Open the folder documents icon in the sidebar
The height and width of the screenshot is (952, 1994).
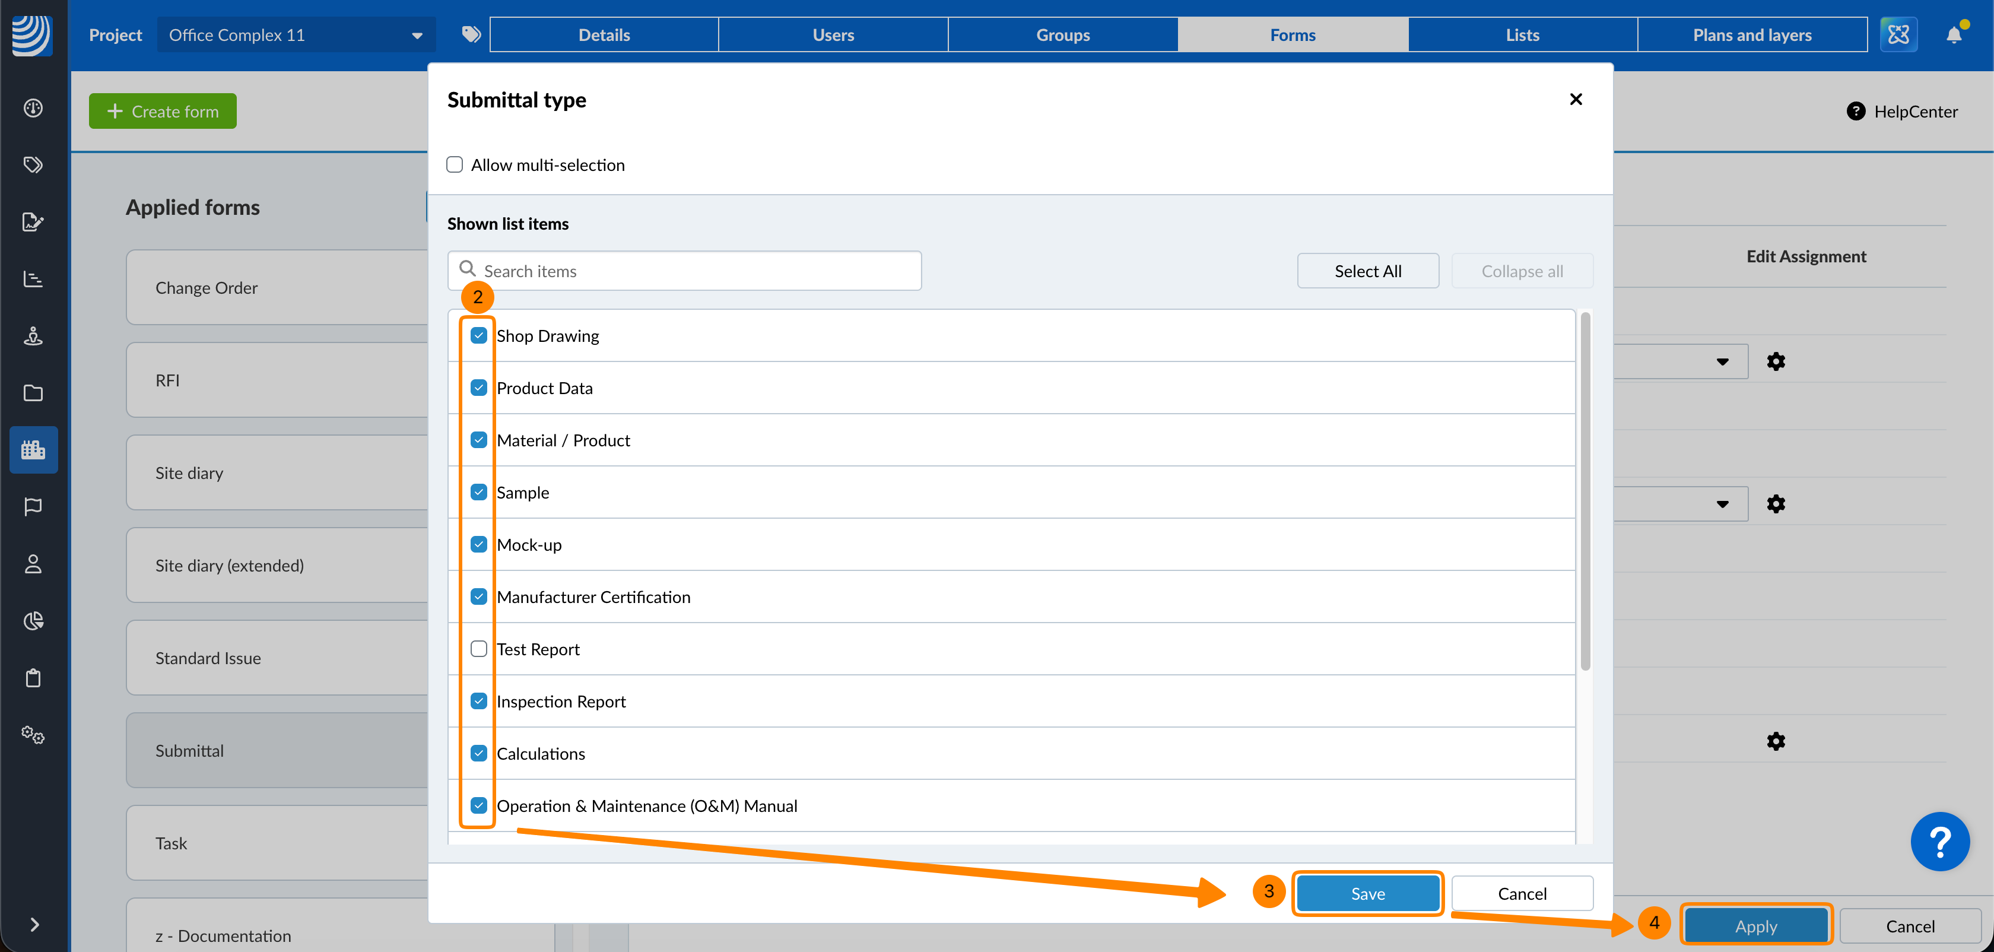(33, 392)
